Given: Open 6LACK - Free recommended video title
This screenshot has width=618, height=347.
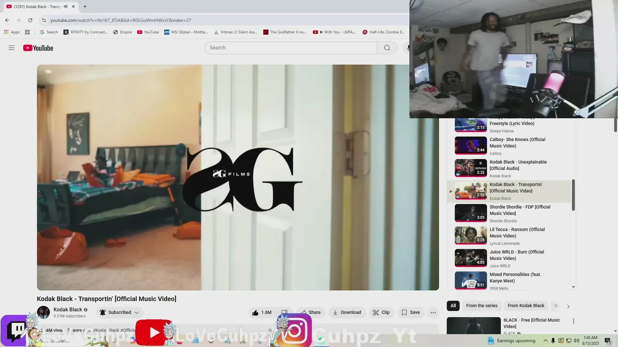Looking at the screenshot, I should pos(532,323).
